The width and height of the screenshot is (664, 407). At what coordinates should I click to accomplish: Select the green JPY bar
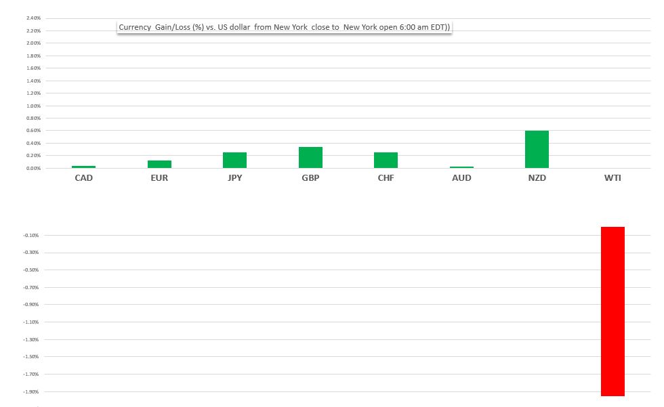234,160
